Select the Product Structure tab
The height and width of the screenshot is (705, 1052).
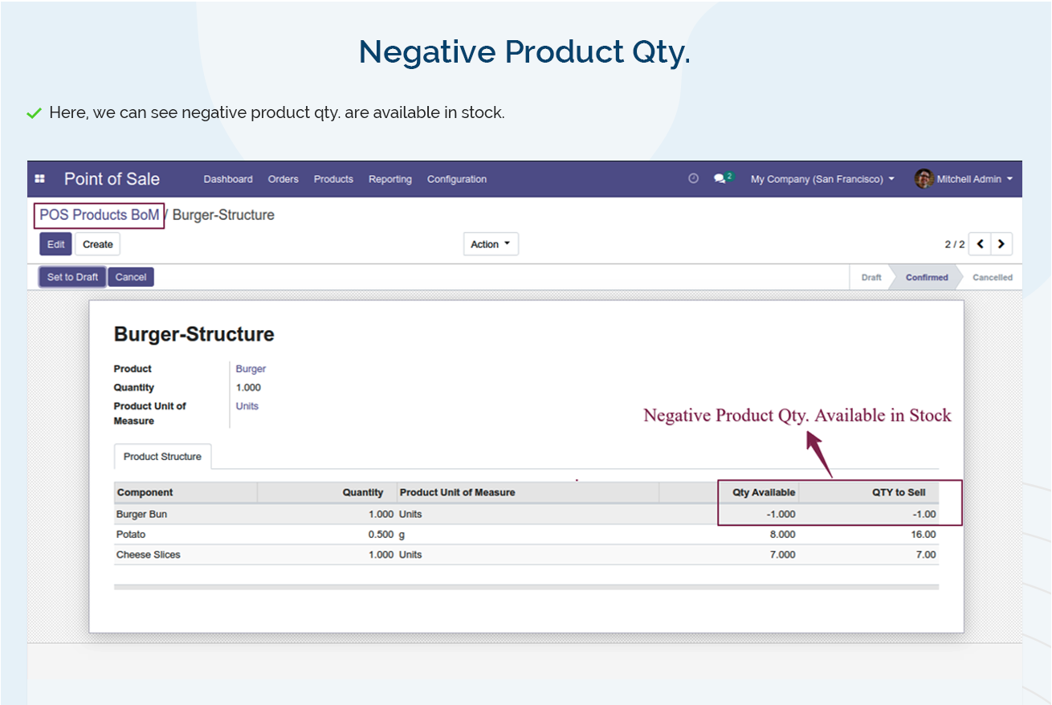[x=162, y=456]
